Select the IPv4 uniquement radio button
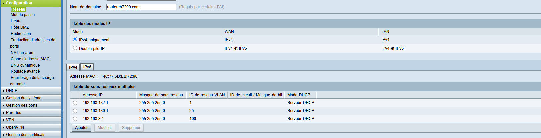The width and height of the screenshot is (541, 138). coord(75,39)
